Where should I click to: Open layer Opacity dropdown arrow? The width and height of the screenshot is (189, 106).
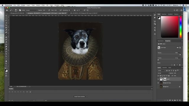point(177,73)
